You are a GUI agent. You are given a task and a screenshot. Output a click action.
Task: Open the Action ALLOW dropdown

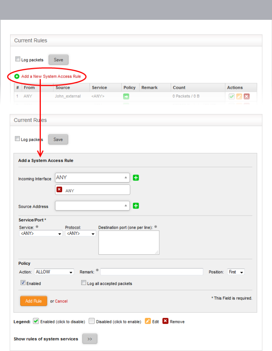point(54,272)
